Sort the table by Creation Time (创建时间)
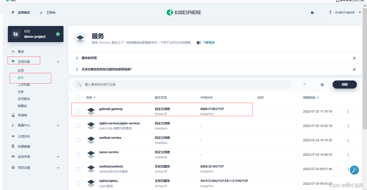 pos(311,98)
